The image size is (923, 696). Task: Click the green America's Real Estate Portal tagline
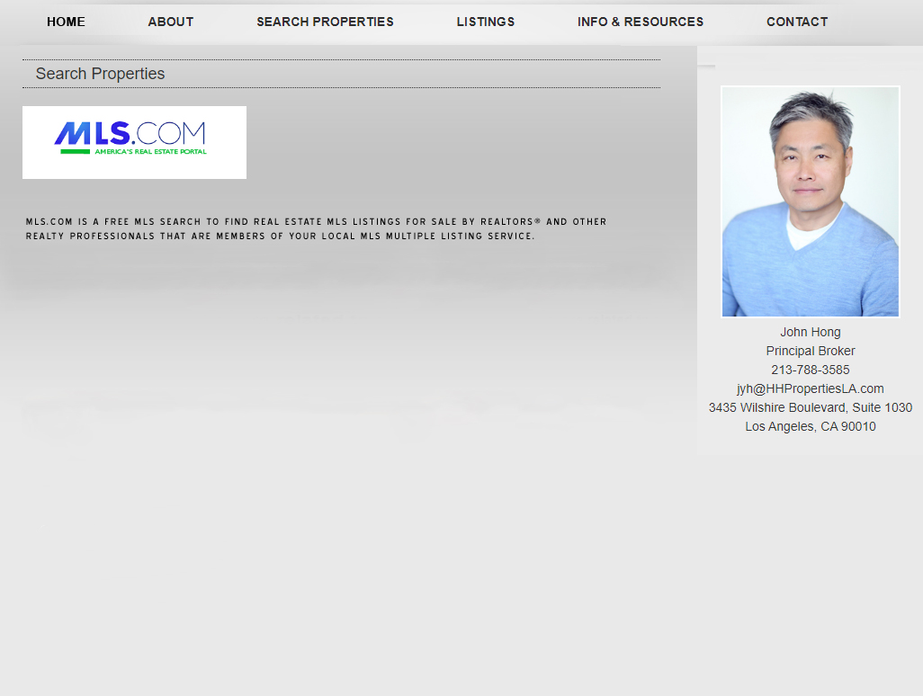(150, 151)
